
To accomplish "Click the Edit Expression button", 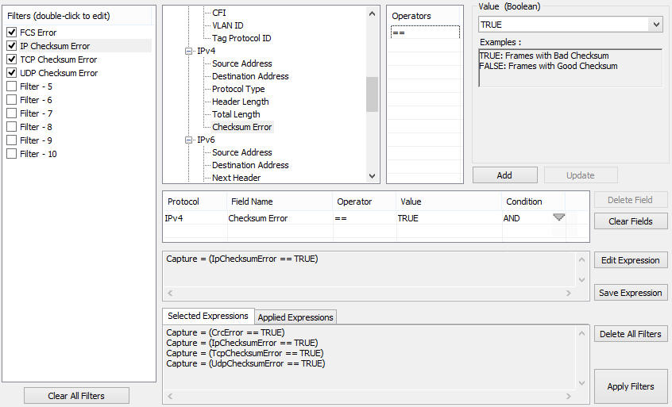I will tap(631, 260).
